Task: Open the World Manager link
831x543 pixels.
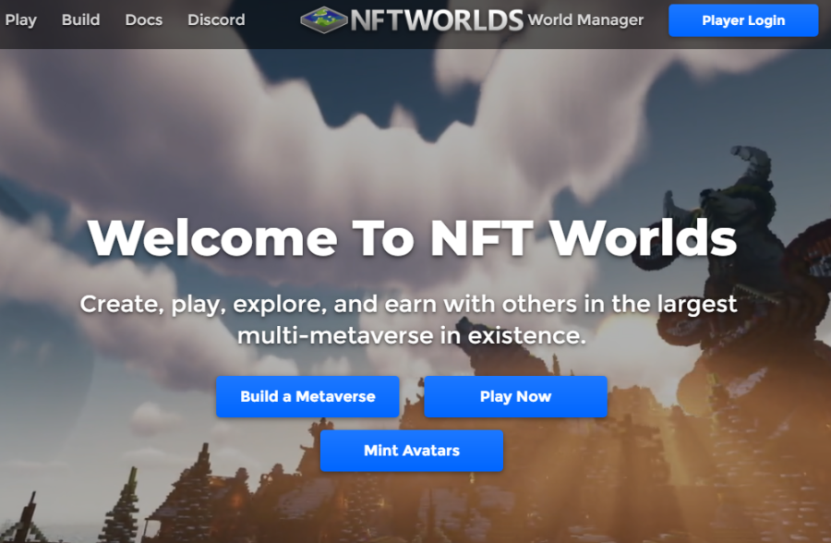Action: point(585,19)
